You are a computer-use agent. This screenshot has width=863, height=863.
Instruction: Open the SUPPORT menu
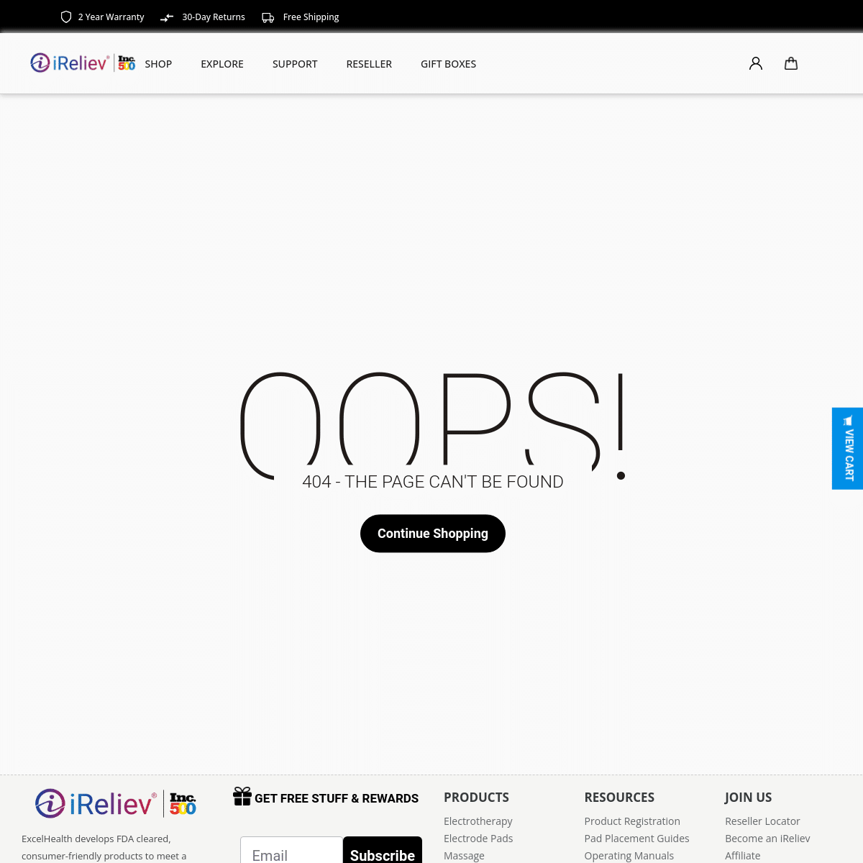295,64
